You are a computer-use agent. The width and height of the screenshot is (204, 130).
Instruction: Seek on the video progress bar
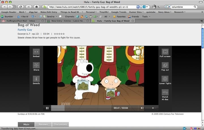(x=81, y=108)
